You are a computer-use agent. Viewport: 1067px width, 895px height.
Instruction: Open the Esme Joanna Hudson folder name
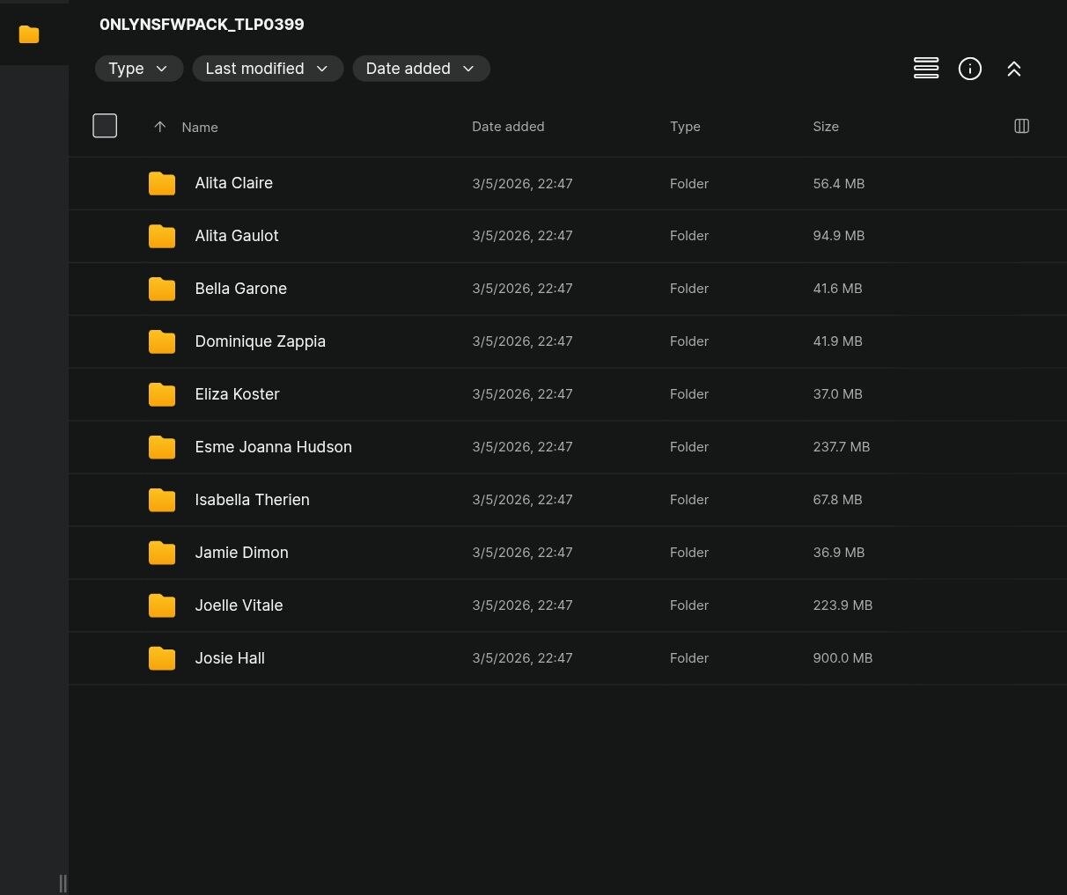[273, 447]
